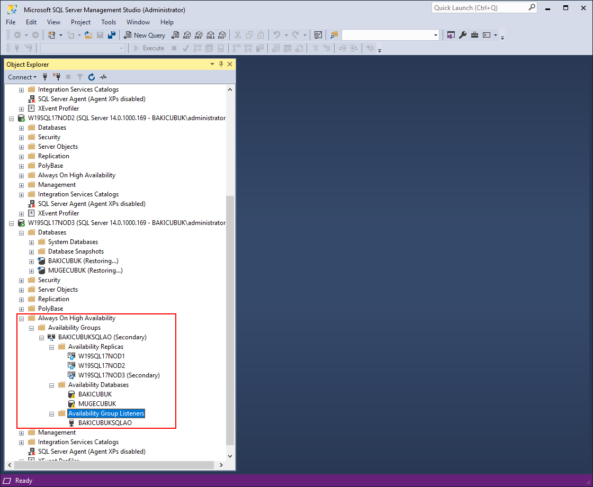Click Object Explorer vertical scrollbar down arrow

(x=230, y=456)
